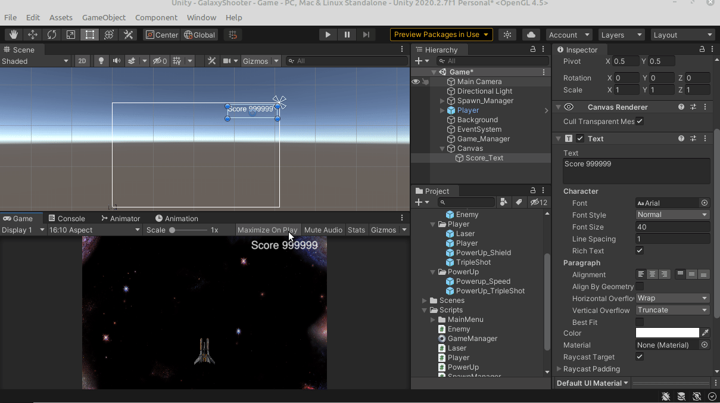Lock the Project panel
720x403 pixels.
click(533, 191)
